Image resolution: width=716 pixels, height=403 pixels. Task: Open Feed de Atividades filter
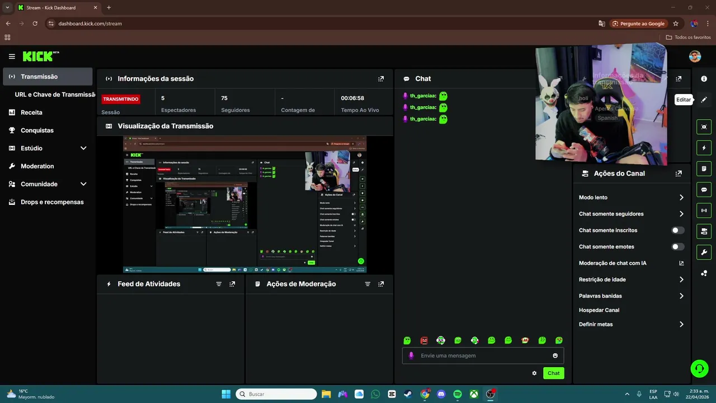coord(219,284)
